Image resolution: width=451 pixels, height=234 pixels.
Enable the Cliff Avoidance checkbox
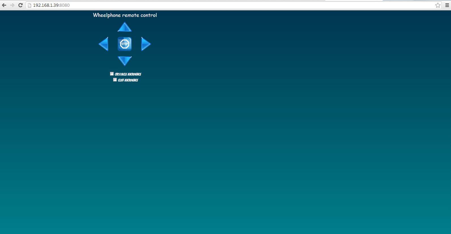click(x=115, y=80)
